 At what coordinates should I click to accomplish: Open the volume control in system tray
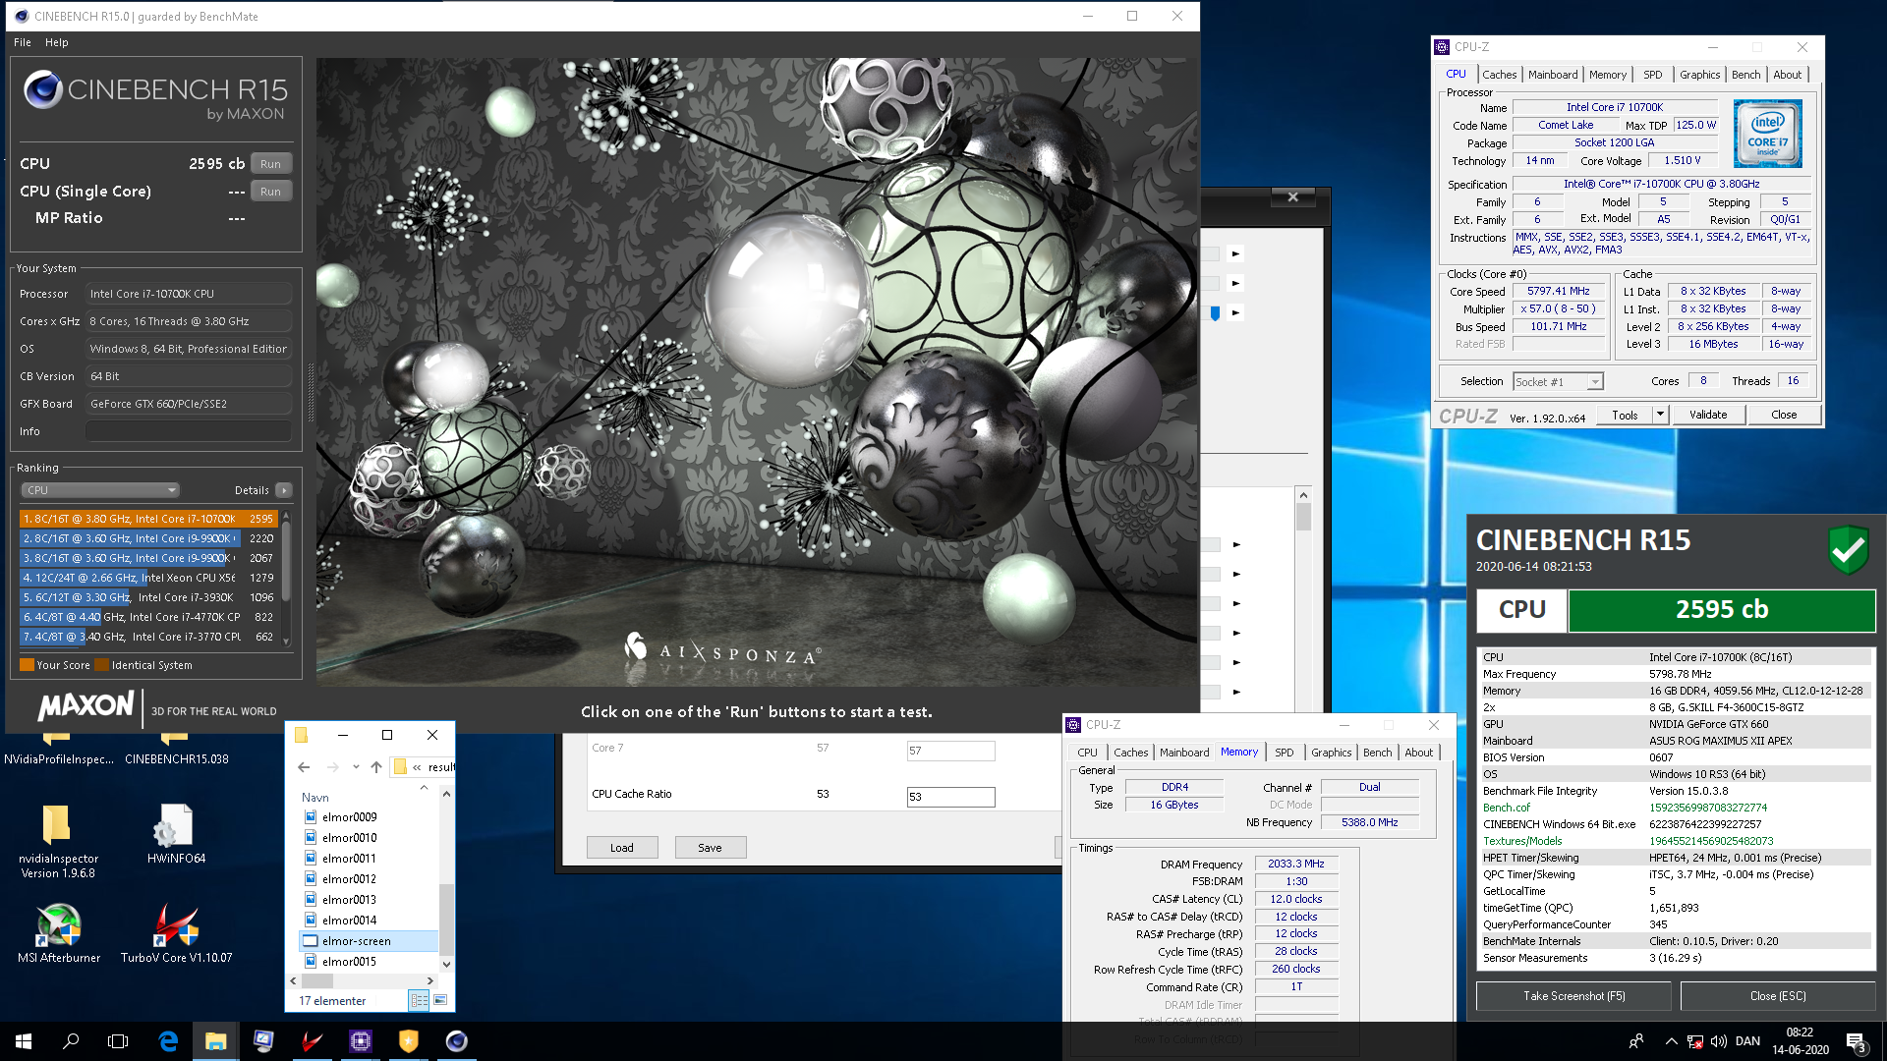[x=1719, y=1041]
